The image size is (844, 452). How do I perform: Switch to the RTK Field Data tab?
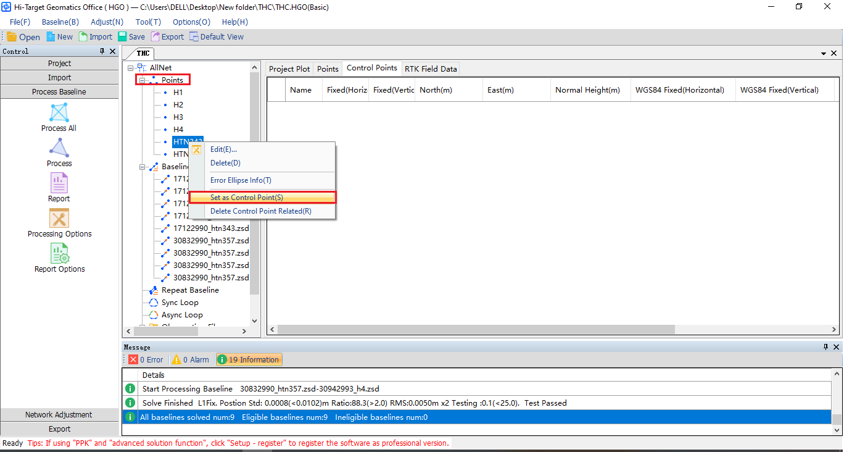click(431, 69)
